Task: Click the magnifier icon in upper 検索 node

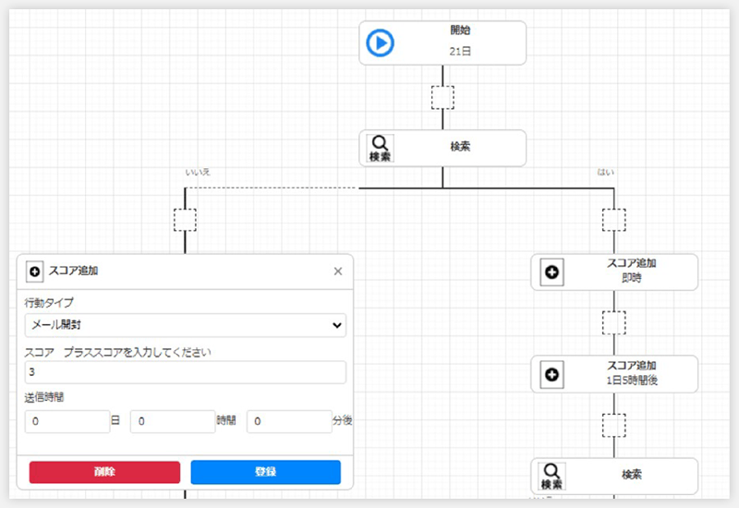Action: coord(380,149)
